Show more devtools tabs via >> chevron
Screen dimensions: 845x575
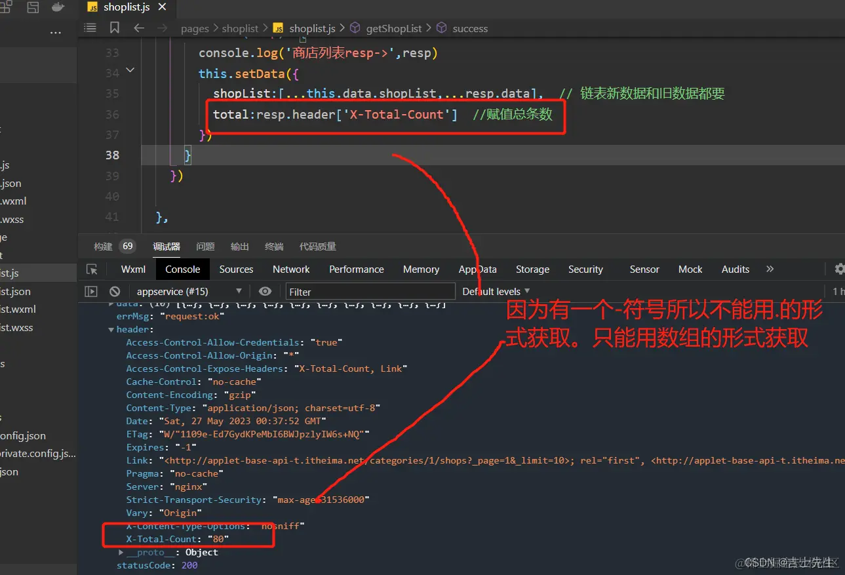(x=770, y=269)
